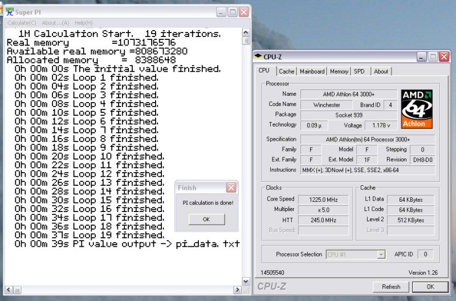Maximize the Super PI window

(233, 12)
